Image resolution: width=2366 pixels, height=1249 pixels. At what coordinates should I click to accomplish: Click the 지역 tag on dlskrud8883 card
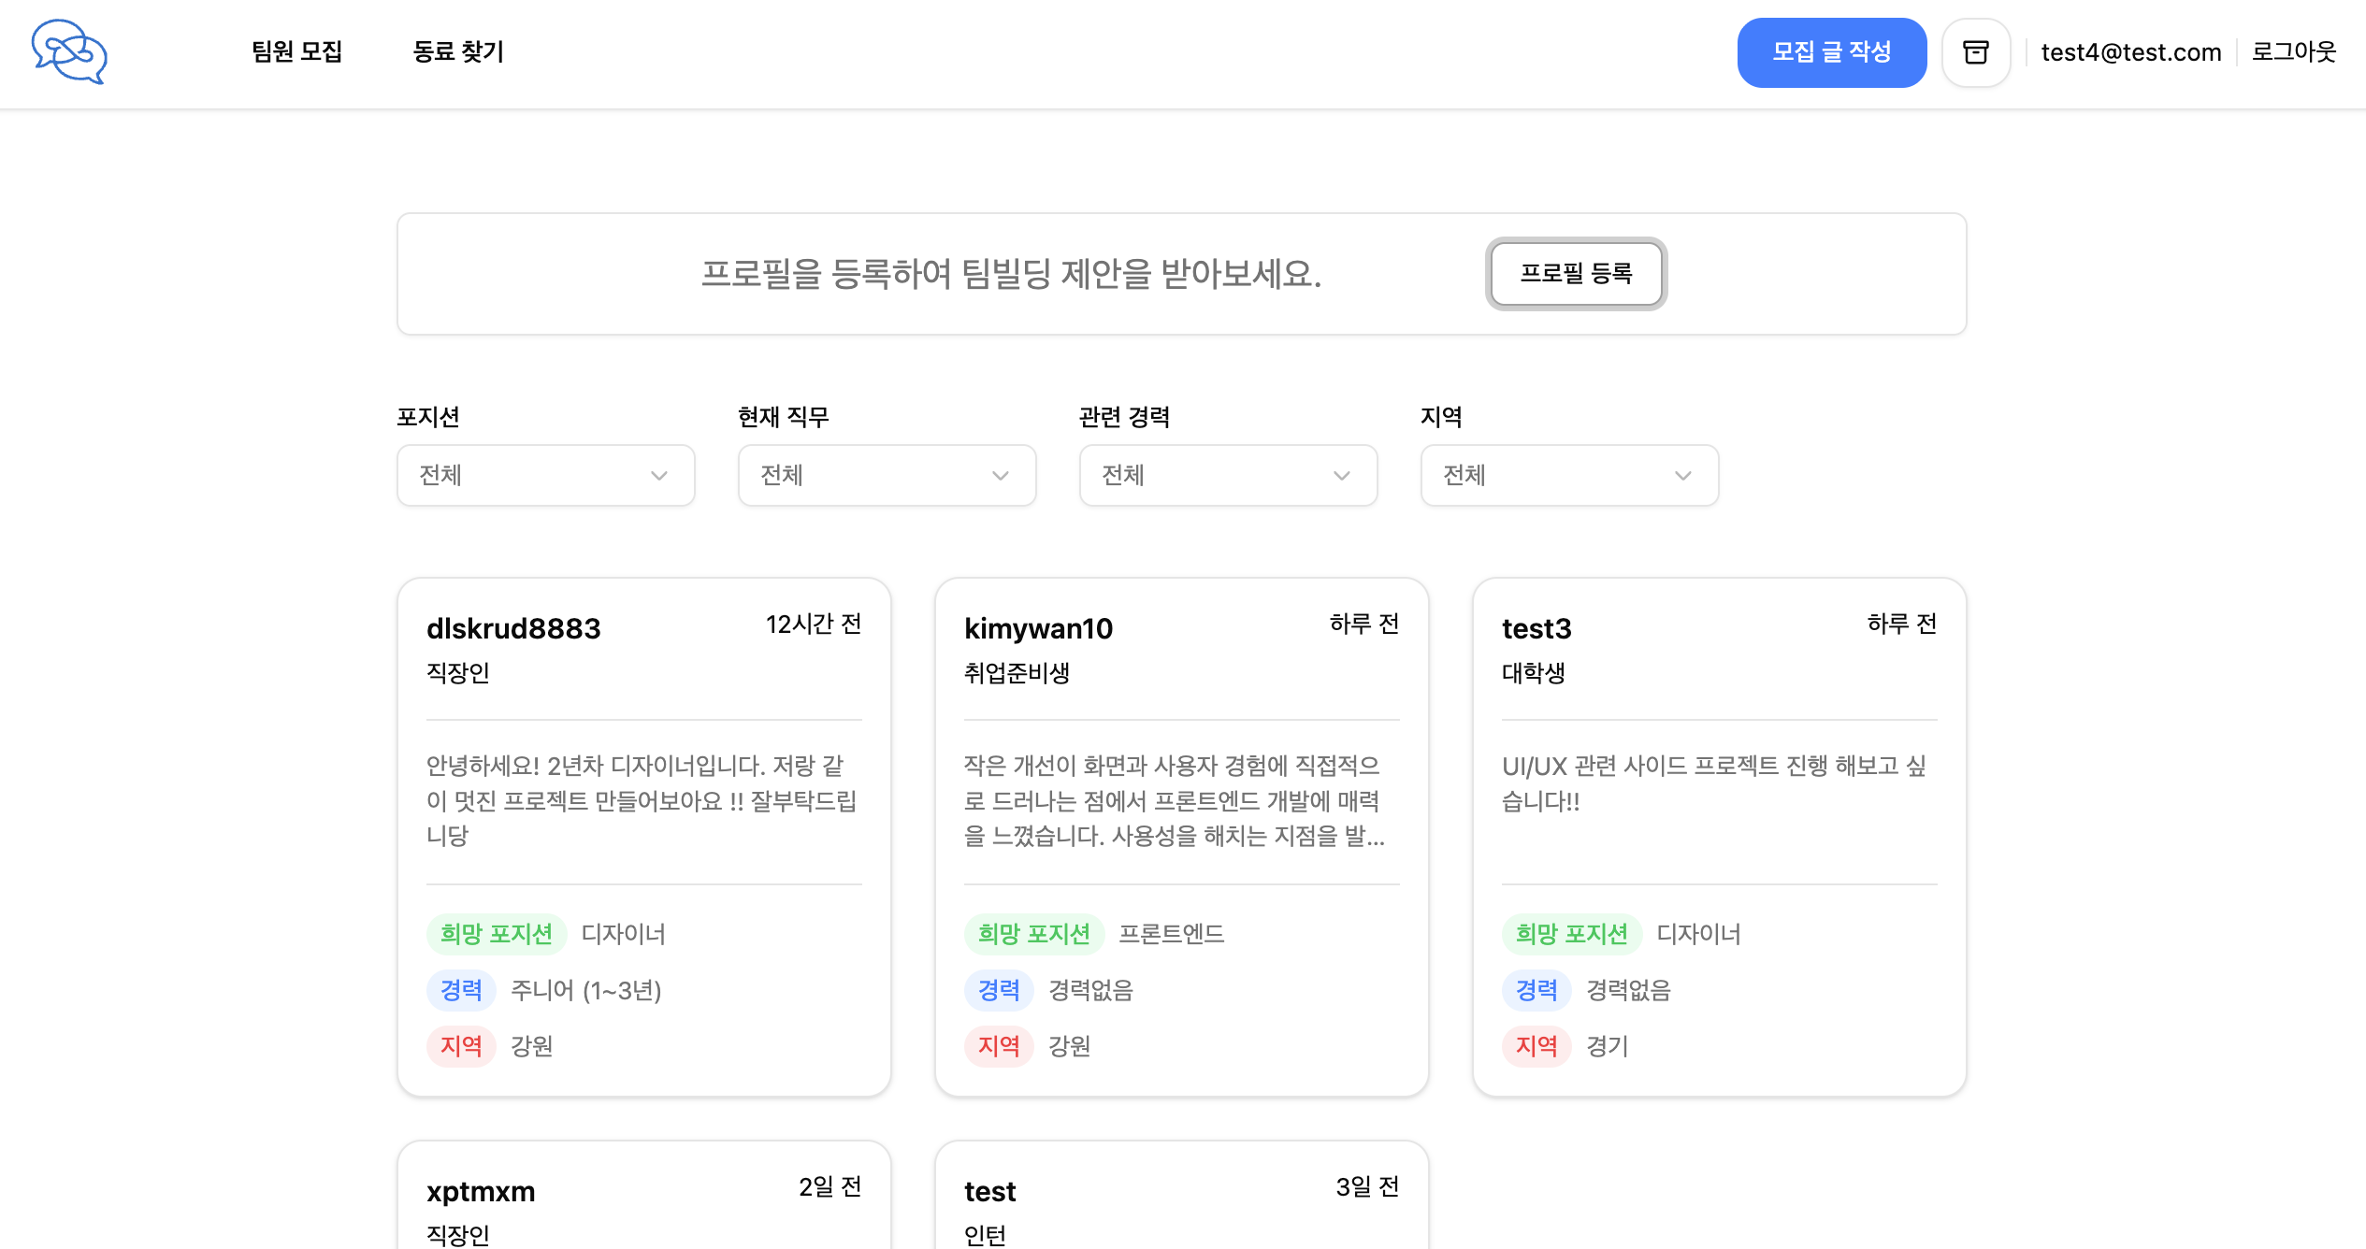[x=461, y=1046]
